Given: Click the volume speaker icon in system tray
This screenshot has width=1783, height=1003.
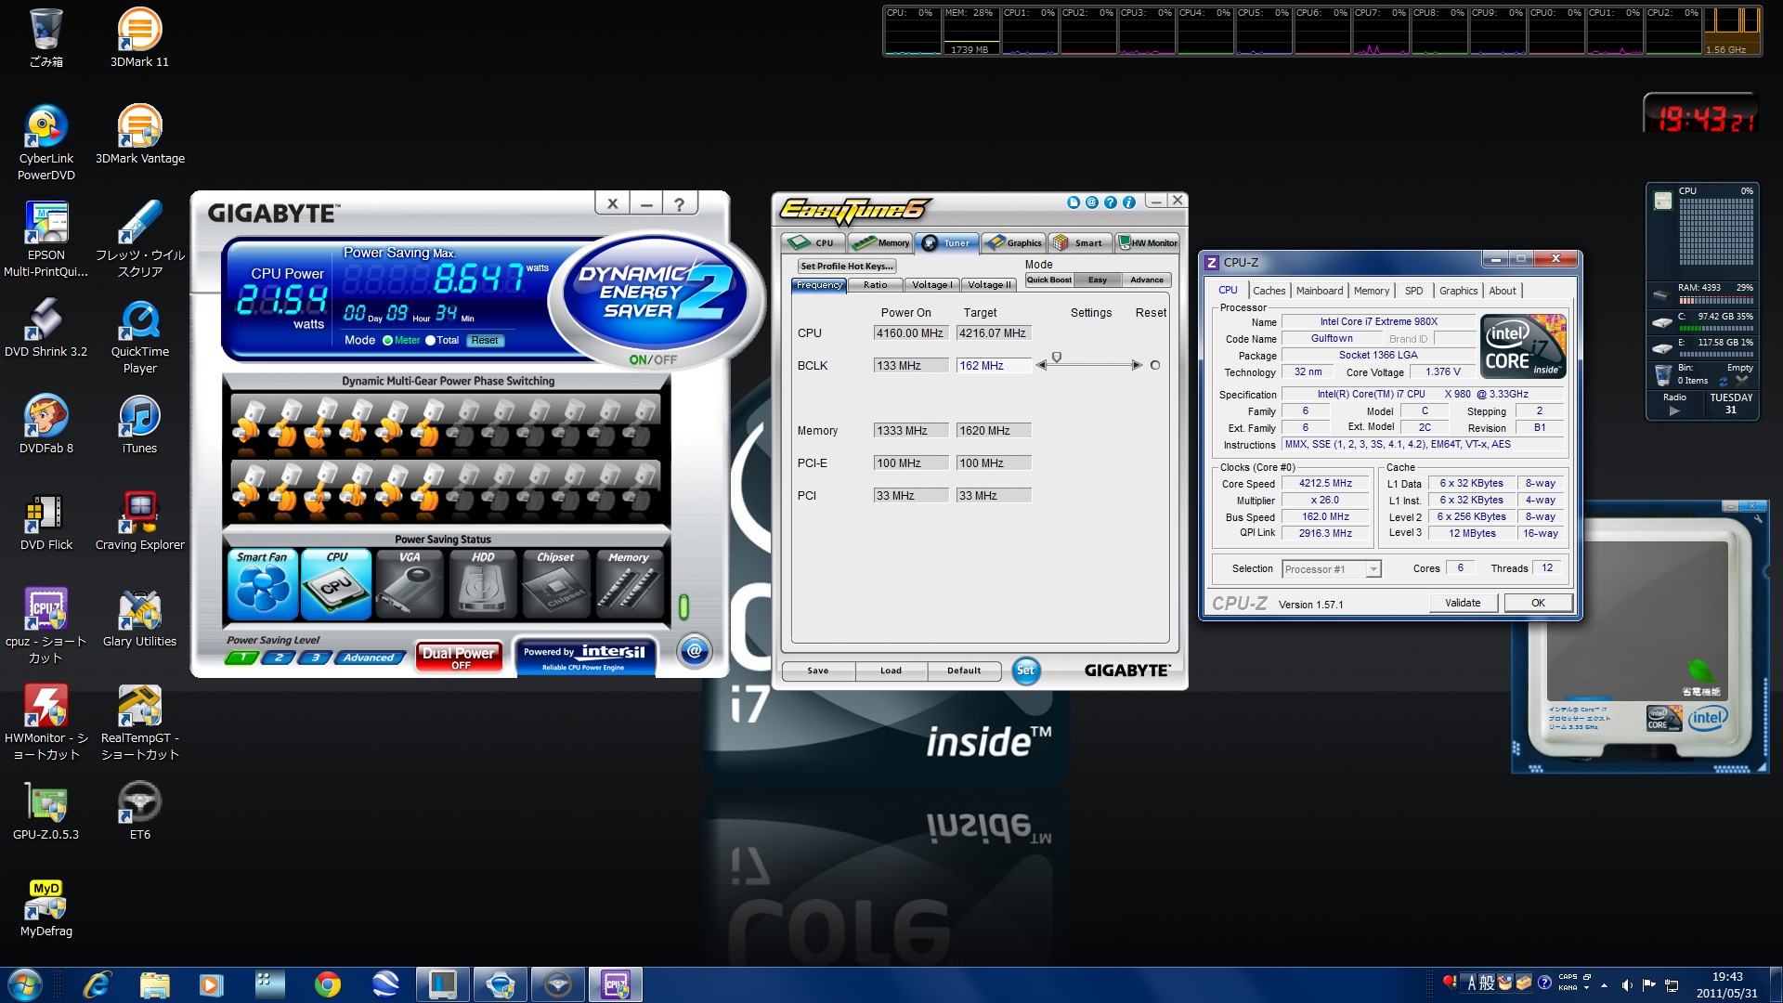Looking at the screenshot, I should point(1627,985).
